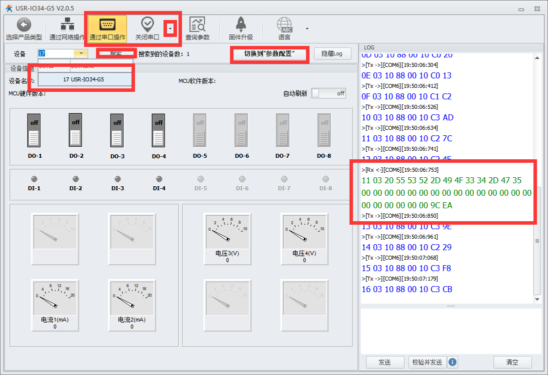Image resolution: width=548 pixels, height=375 pixels.
Task: Toggle the disabled DO-5 switch
Action: (x=200, y=131)
